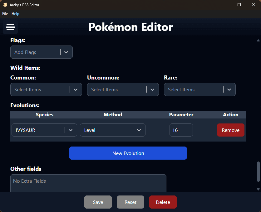Open the Help menu
This screenshot has height=212, width=261.
(15, 14)
